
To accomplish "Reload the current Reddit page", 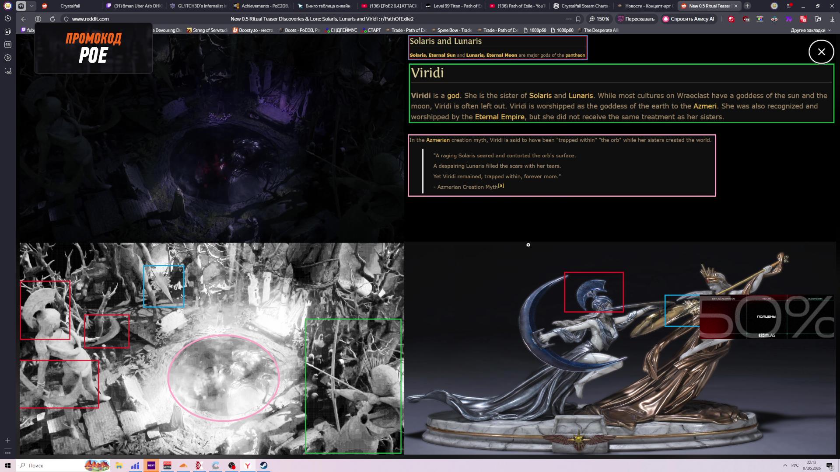I will (52, 19).
